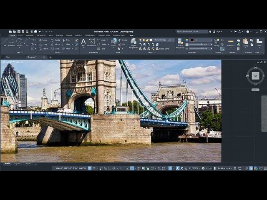Click the Linear dimension button
Screen dimensions: 267x200
tap(101, 40)
